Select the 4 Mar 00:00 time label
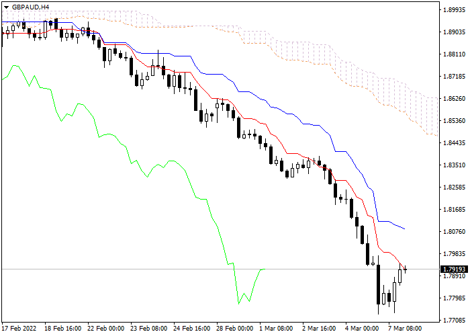Screen dimensions: 470x336 363,329
